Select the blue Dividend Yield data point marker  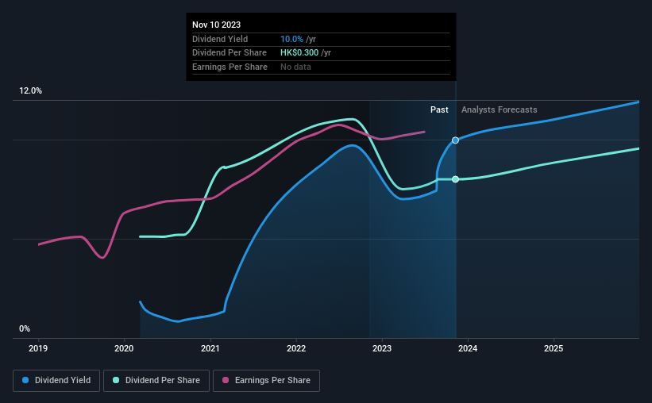click(x=455, y=140)
